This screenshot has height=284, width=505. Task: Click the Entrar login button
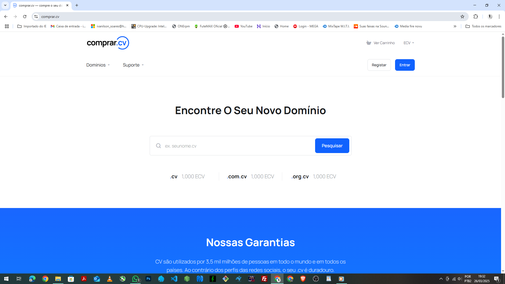click(x=405, y=65)
